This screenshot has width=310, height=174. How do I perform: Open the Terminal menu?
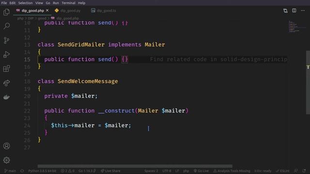pyautogui.click(x=68, y=3)
